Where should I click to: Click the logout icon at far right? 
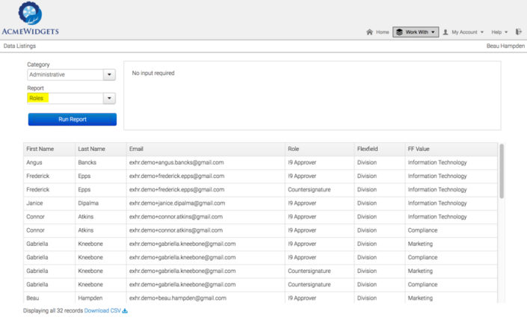click(x=519, y=32)
